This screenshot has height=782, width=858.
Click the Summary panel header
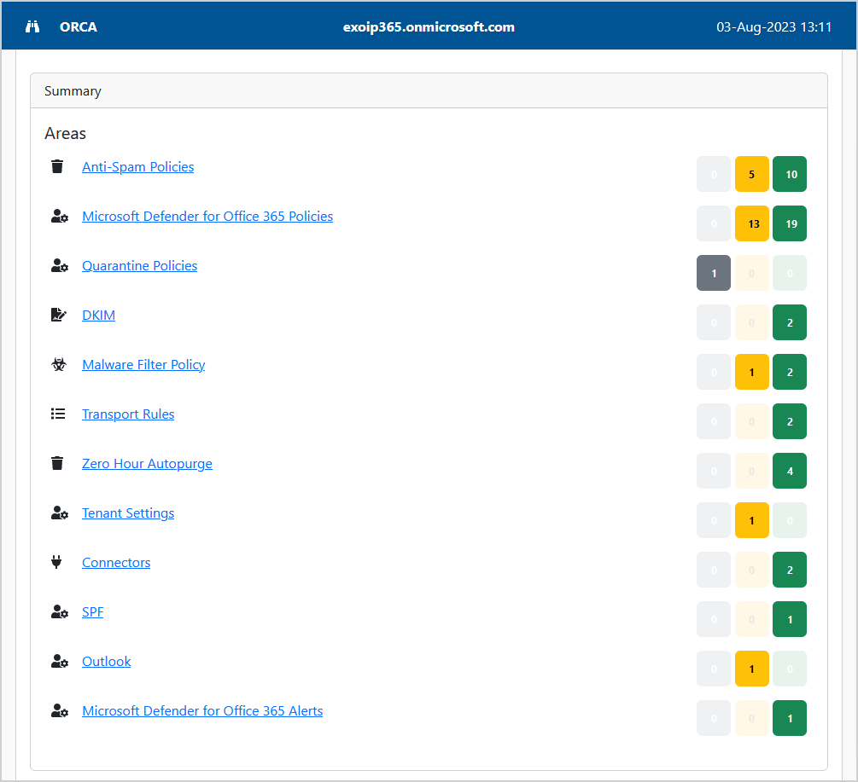[429, 91]
